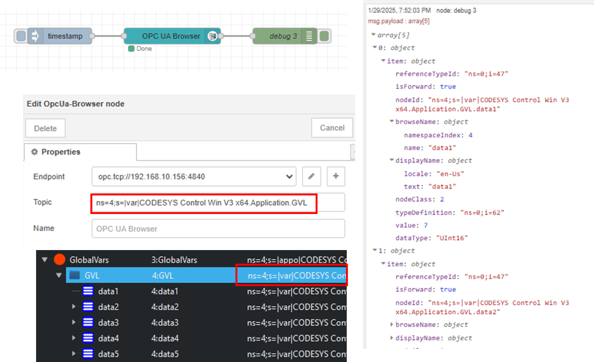
Task: Click the locale "en-Us" value
Action: pyautogui.click(x=450, y=174)
